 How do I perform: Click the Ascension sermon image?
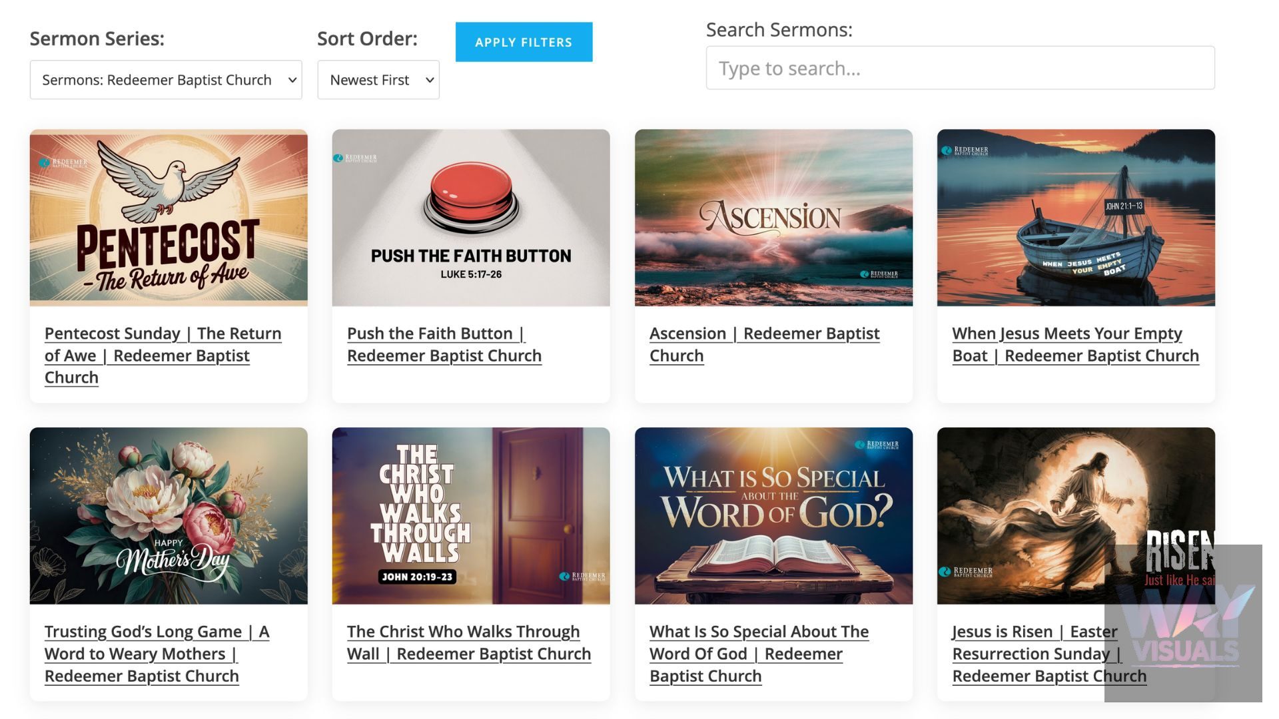tap(773, 218)
